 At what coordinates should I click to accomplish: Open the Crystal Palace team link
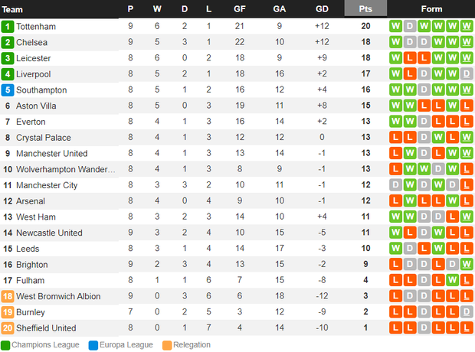click(x=44, y=138)
